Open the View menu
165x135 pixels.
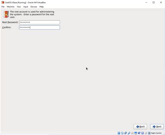19,7
